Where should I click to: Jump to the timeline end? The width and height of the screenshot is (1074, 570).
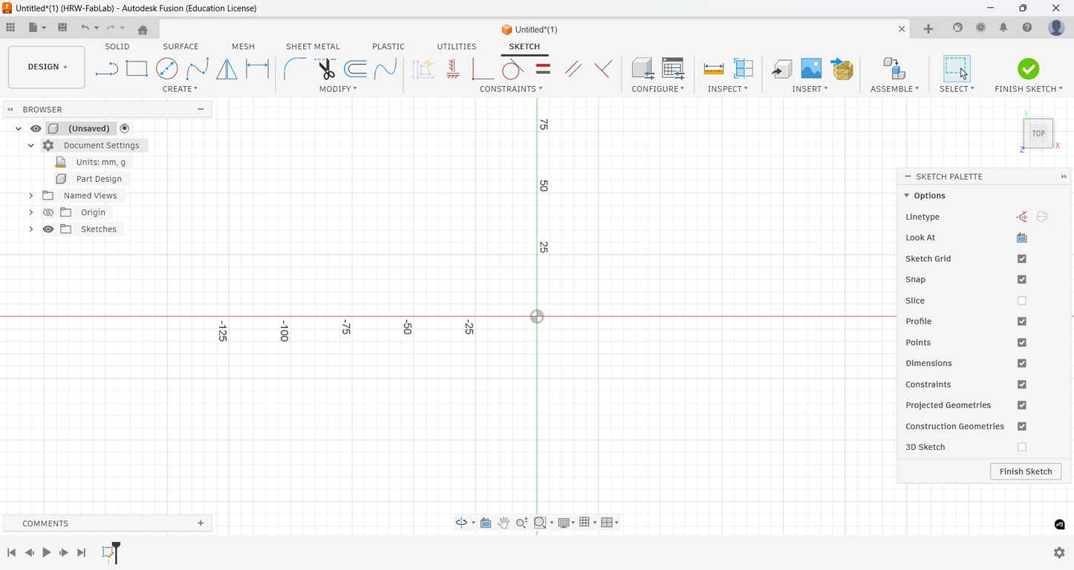[82, 553]
